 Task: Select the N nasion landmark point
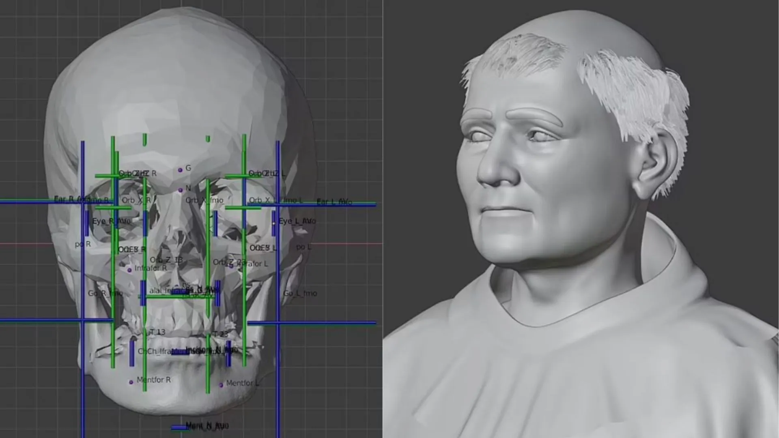(181, 189)
